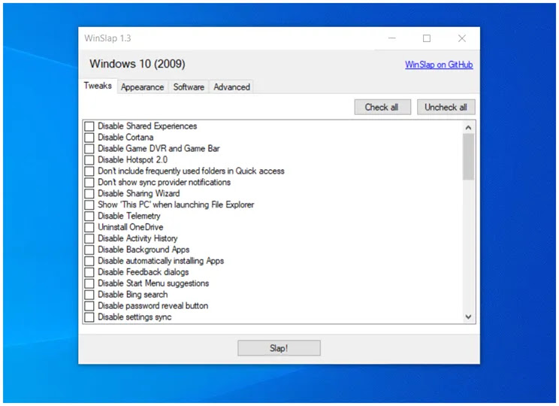
Task: Close the WinSlap 1.3 window
Action: point(462,38)
